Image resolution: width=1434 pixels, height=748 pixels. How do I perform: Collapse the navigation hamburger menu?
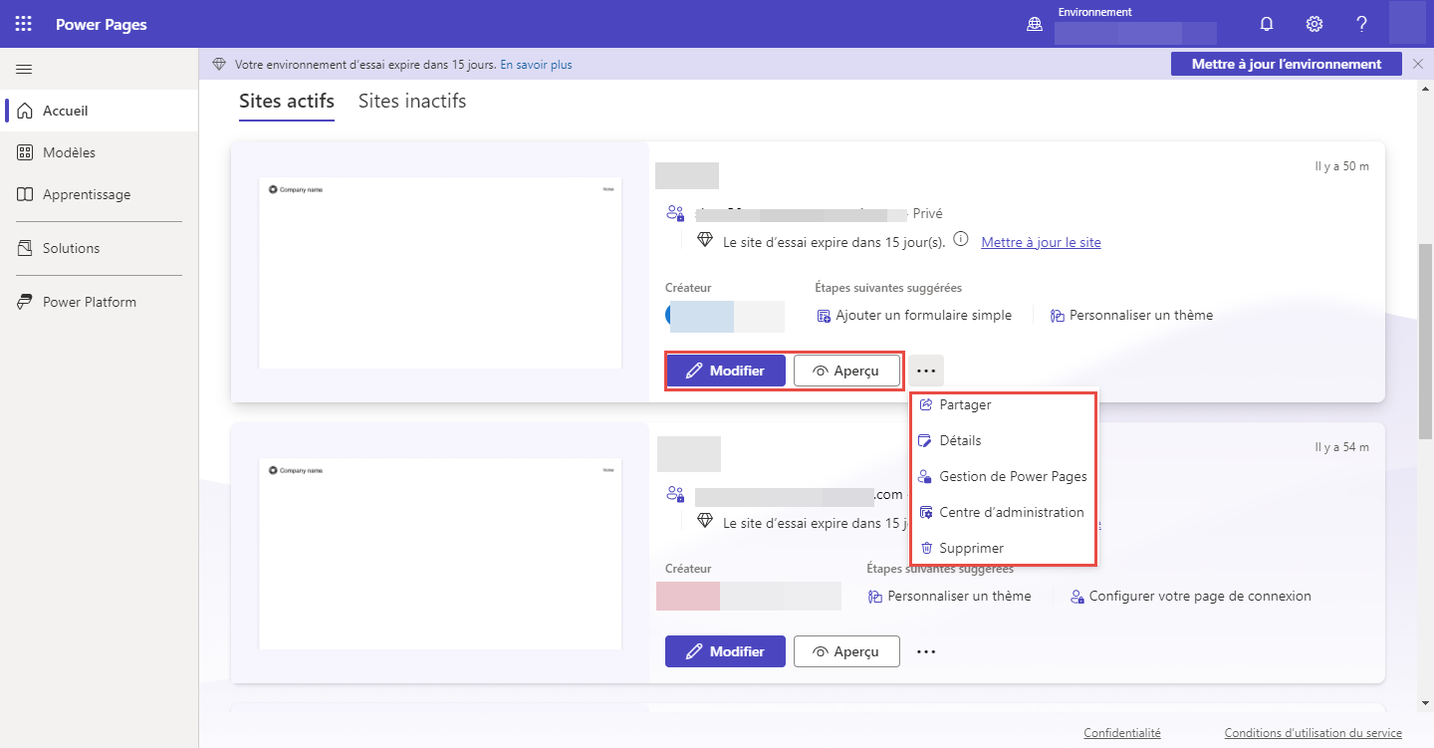(x=24, y=69)
